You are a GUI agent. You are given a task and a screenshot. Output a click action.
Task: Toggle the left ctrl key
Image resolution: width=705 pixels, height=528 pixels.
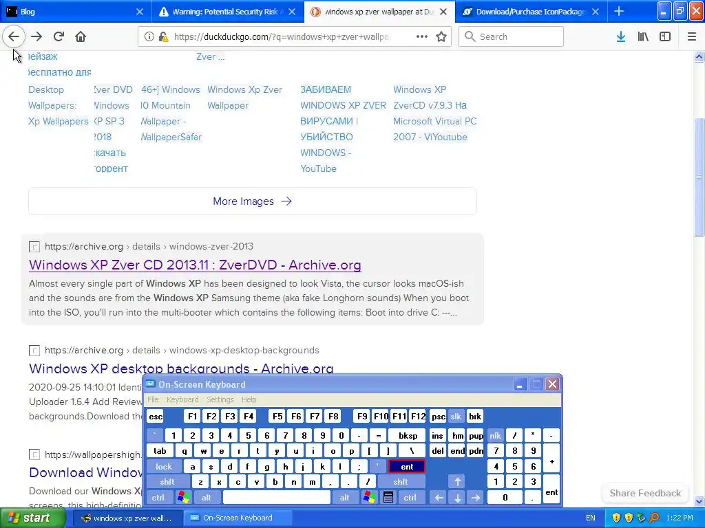pos(158,498)
